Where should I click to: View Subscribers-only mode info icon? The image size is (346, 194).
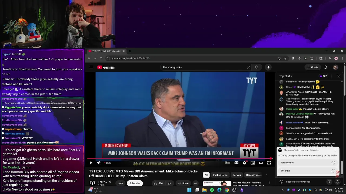pos(281,182)
